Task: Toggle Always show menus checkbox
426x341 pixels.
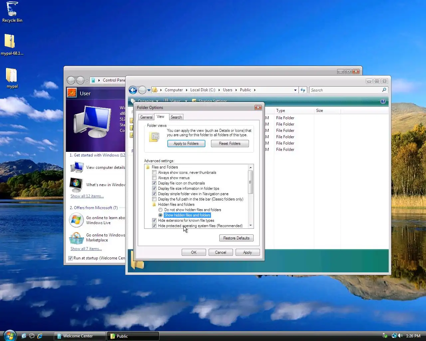Action: click(154, 178)
